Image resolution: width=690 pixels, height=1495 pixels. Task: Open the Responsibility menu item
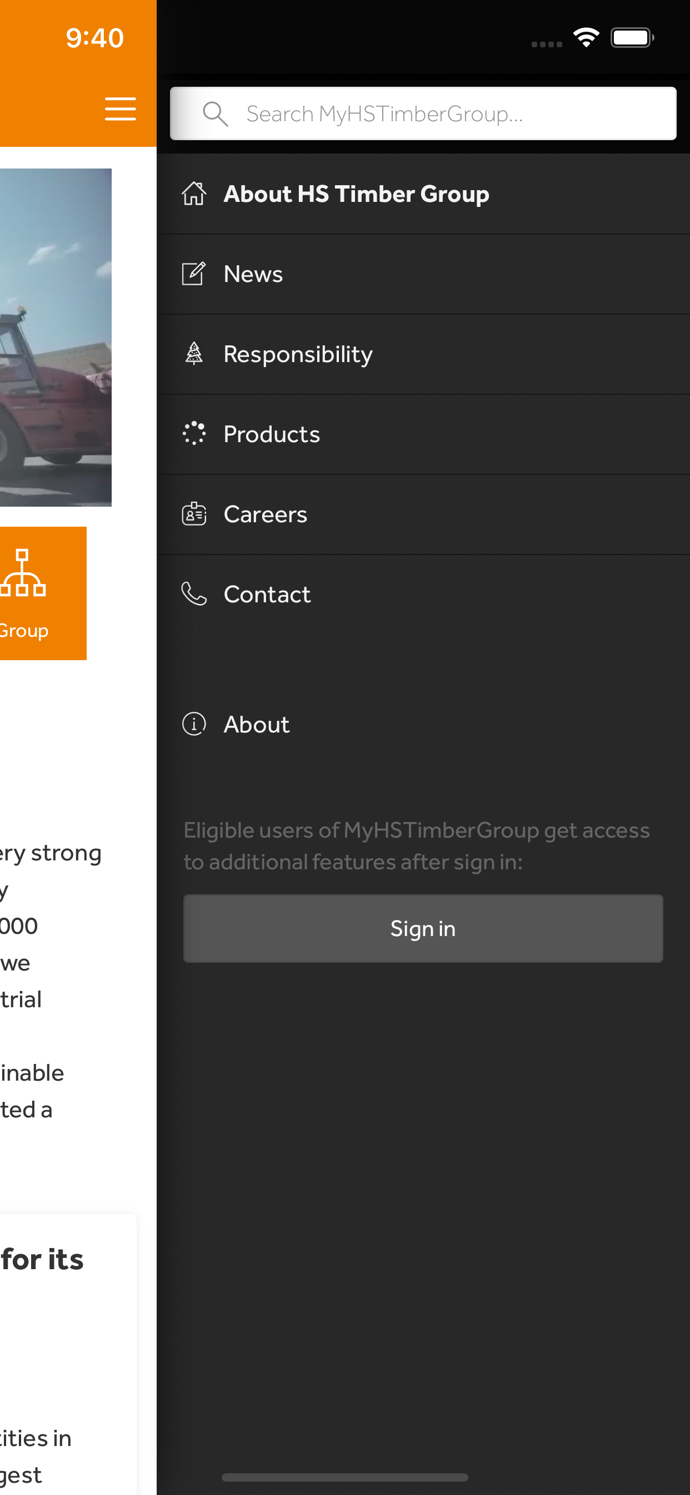(x=423, y=354)
